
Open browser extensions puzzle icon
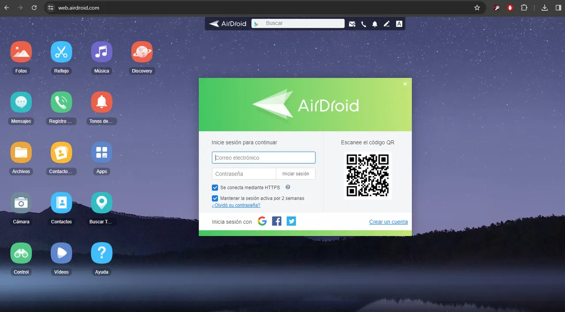524,8
